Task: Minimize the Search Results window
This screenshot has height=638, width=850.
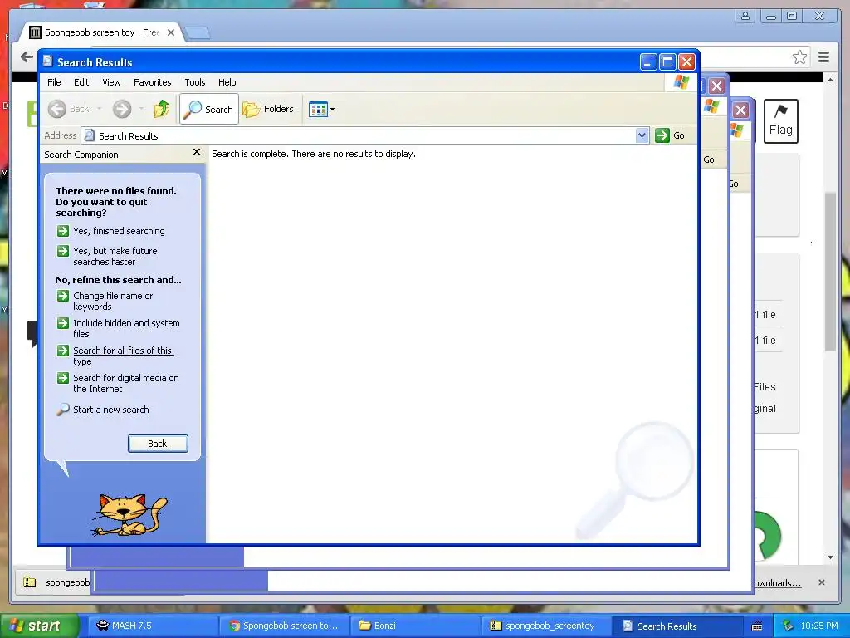Action: coord(648,61)
